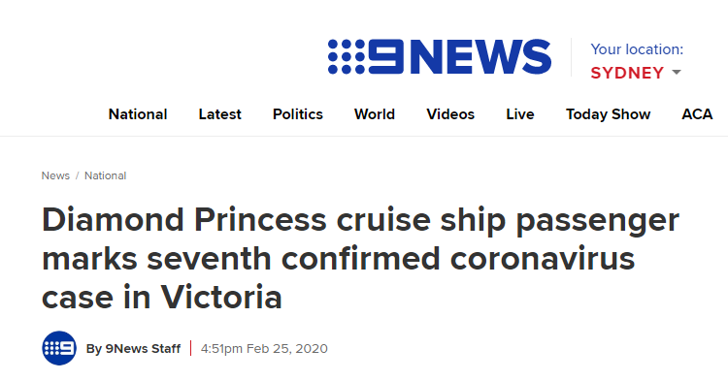Click the breadcrumb slash separator
728x381 pixels.
77,175
